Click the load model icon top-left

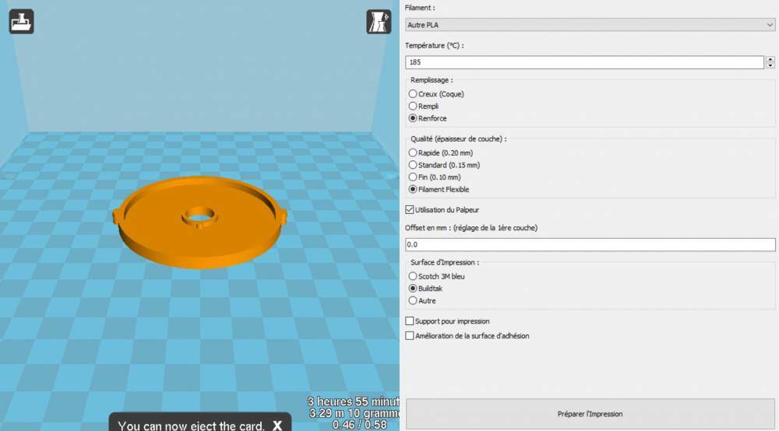pyautogui.click(x=21, y=21)
